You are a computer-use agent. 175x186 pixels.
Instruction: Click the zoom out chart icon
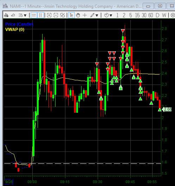click(x=56, y=15)
